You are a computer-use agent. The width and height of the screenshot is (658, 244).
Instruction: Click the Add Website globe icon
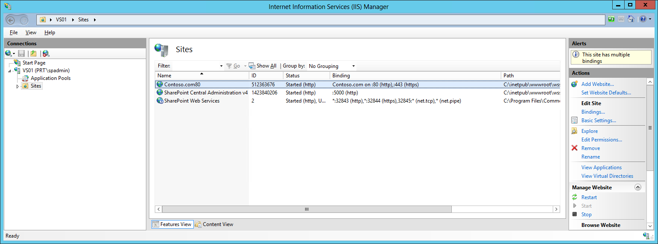point(575,84)
